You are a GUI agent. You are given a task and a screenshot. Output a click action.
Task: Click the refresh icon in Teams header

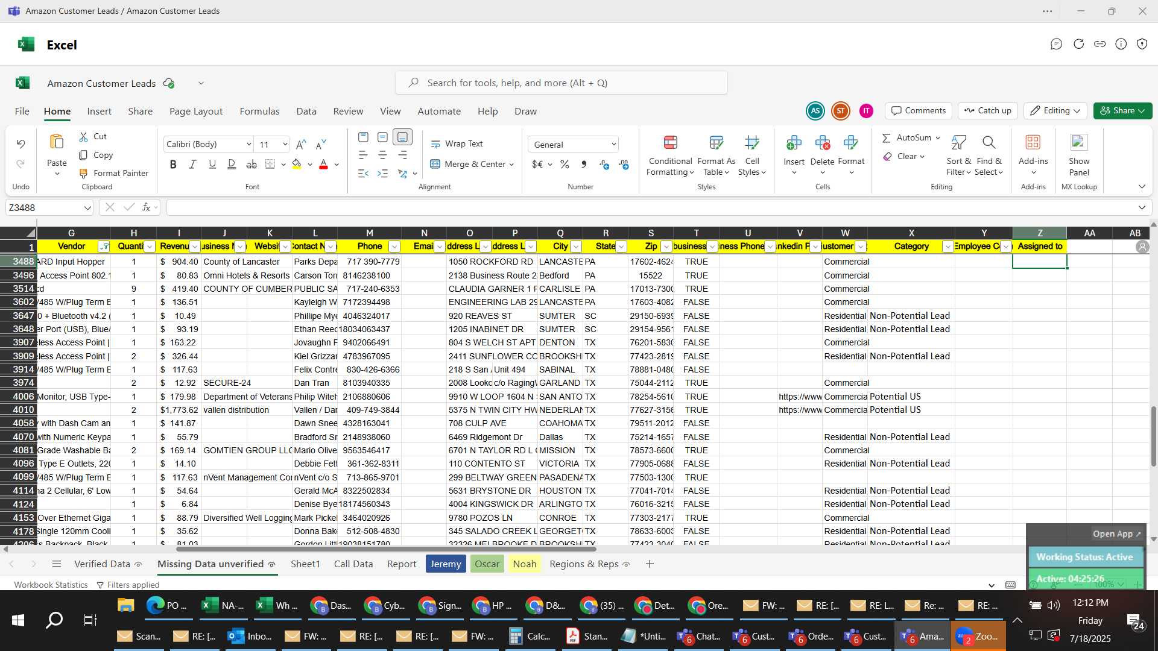tap(1078, 44)
